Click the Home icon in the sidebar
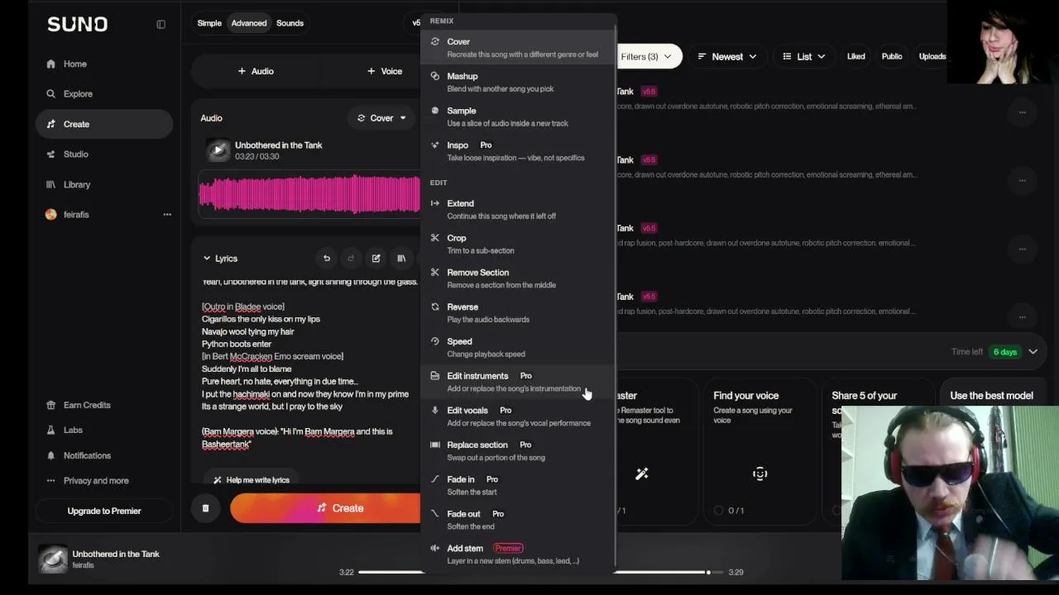The height and width of the screenshot is (595, 1059). coord(51,64)
